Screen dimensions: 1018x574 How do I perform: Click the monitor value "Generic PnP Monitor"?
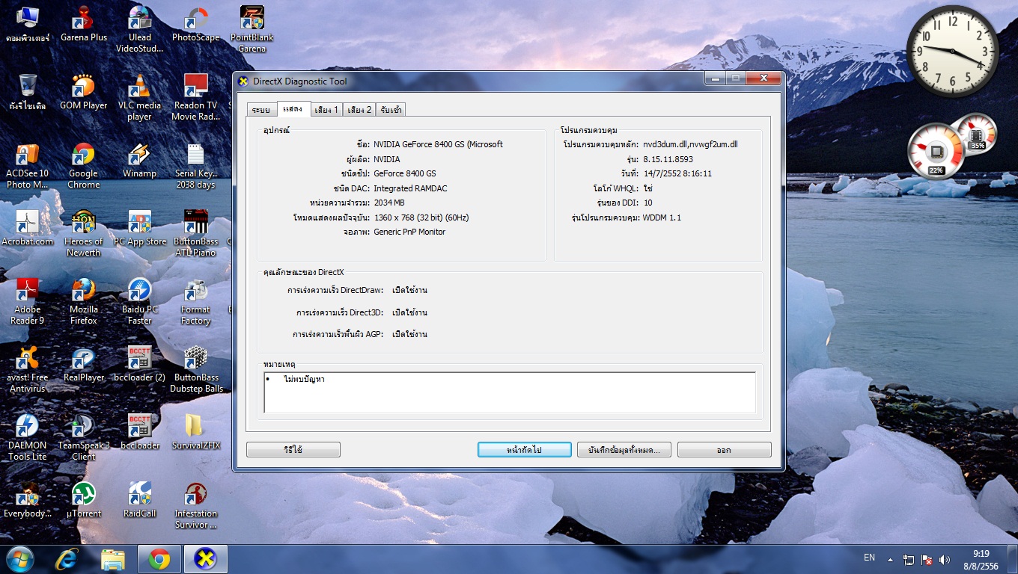tap(409, 232)
